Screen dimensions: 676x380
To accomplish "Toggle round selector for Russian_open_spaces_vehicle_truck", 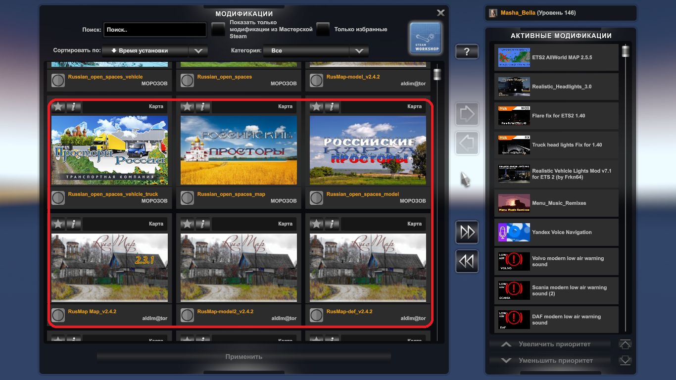I will tap(58, 198).
